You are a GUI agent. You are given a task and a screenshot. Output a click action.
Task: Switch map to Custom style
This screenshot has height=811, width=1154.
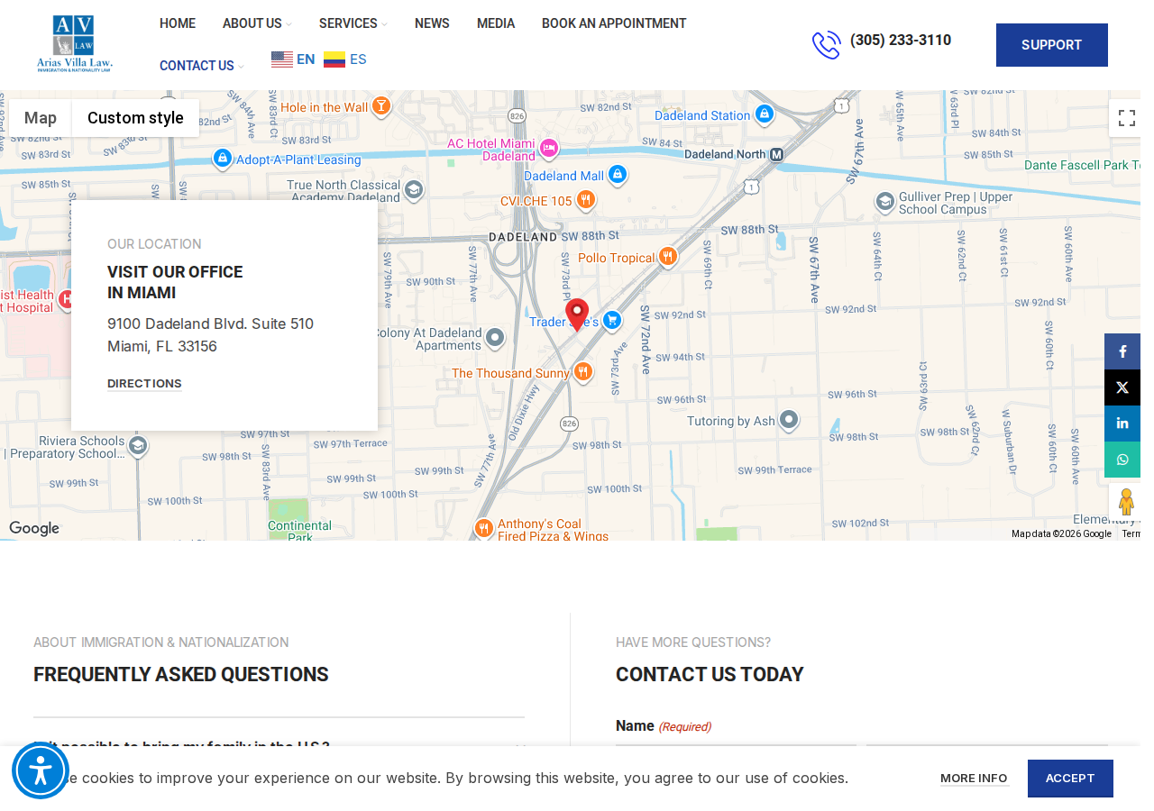coord(135,118)
